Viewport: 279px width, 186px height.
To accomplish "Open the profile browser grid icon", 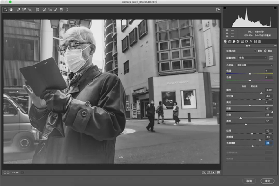I will click(x=271, y=57).
